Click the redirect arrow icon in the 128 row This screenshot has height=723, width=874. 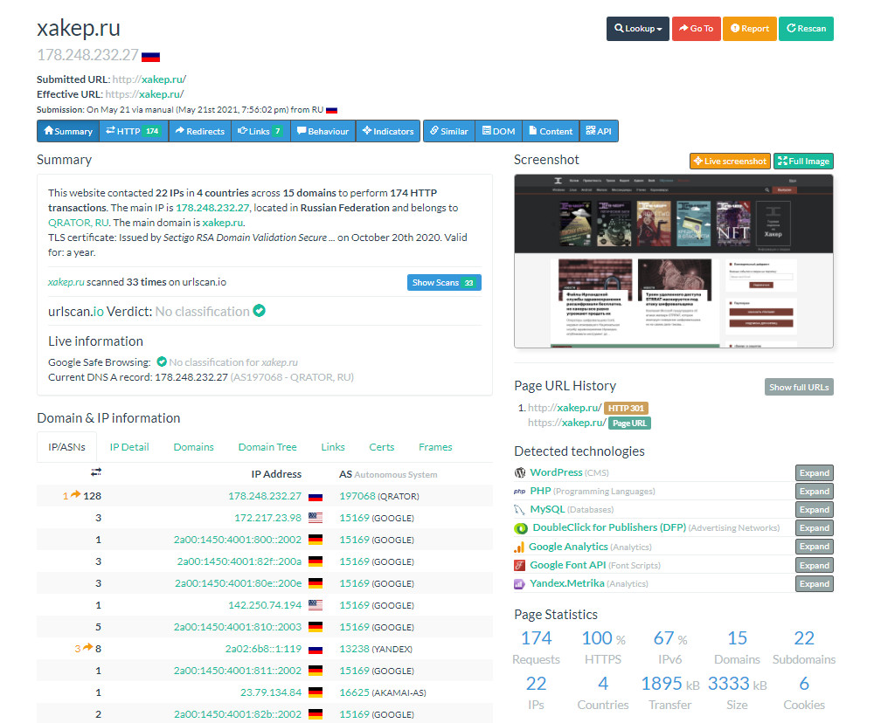click(76, 494)
